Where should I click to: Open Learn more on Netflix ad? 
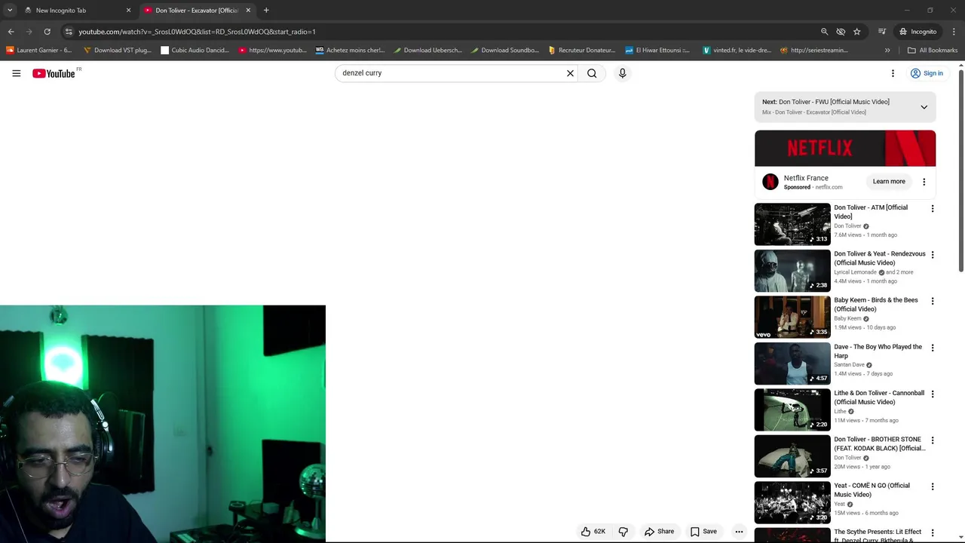tap(889, 182)
